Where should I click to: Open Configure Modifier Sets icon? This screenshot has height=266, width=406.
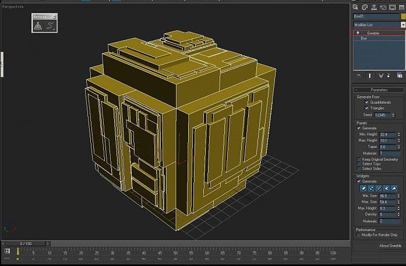tap(400, 76)
